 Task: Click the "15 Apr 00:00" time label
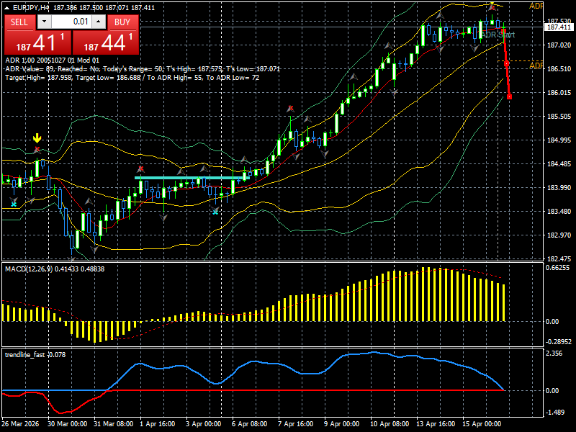[482, 423]
